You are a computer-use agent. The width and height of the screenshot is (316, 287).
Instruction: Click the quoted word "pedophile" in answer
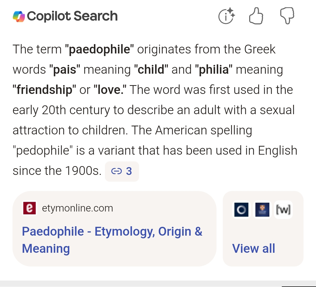[x=42, y=151]
